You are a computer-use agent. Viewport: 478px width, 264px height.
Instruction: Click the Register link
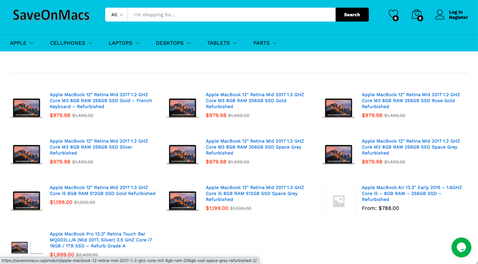pyautogui.click(x=458, y=18)
